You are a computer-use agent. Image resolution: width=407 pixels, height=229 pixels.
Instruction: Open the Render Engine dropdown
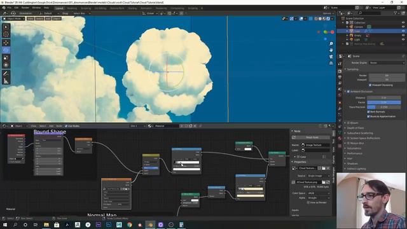tap(387, 63)
